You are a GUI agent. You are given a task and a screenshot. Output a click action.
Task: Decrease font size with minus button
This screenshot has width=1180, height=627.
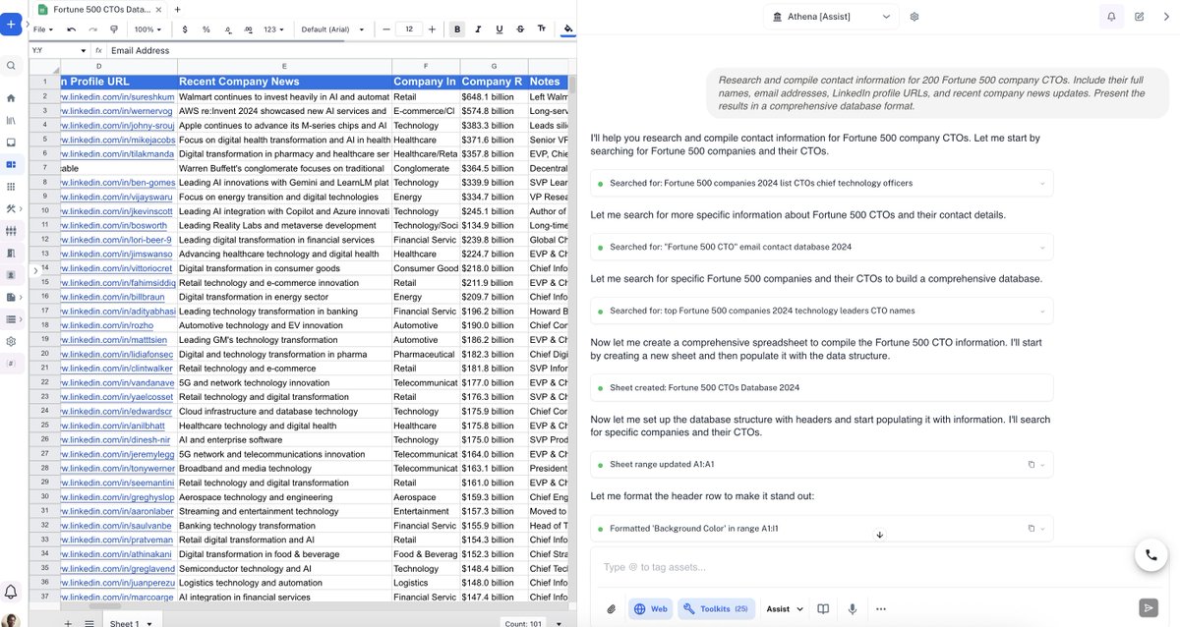point(386,29)
